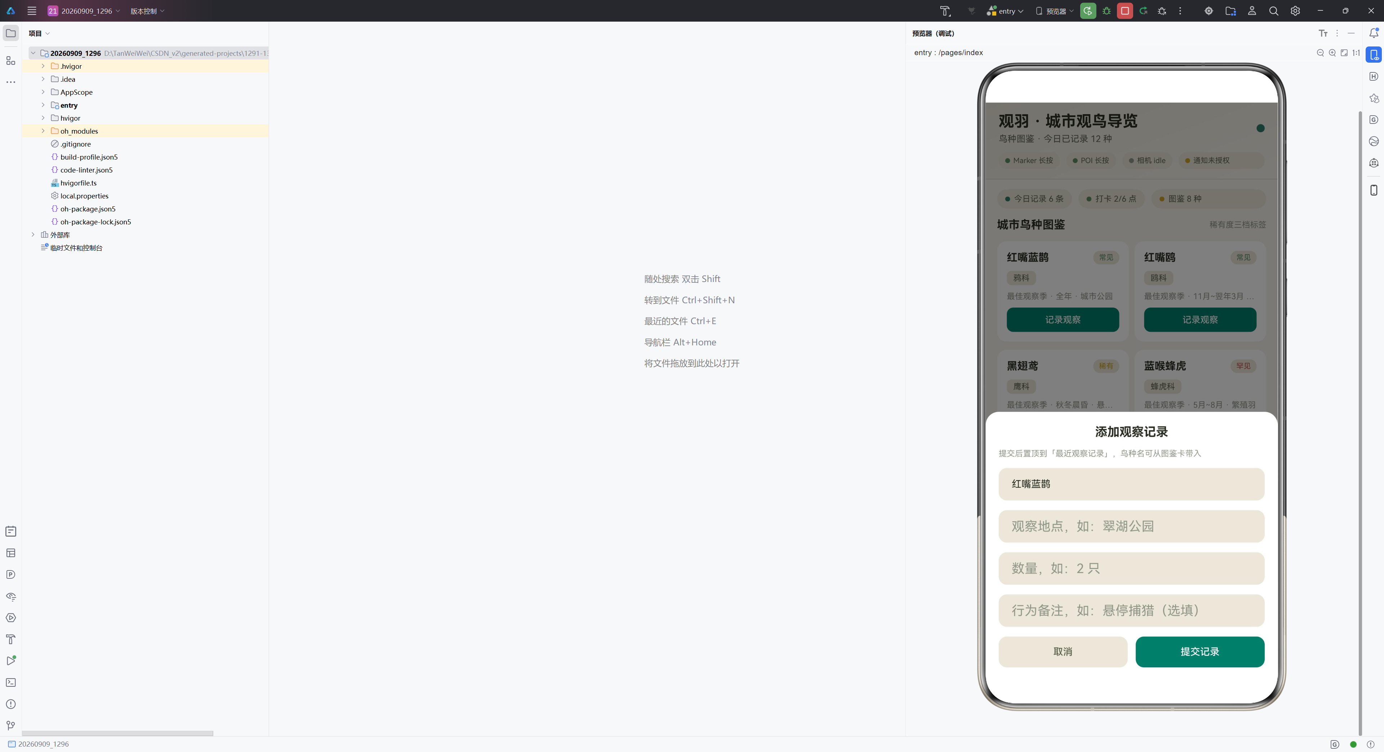Screen dimensions: 1384x752
Task: Click the 行为备注 input field
Action: (1131, 610)
